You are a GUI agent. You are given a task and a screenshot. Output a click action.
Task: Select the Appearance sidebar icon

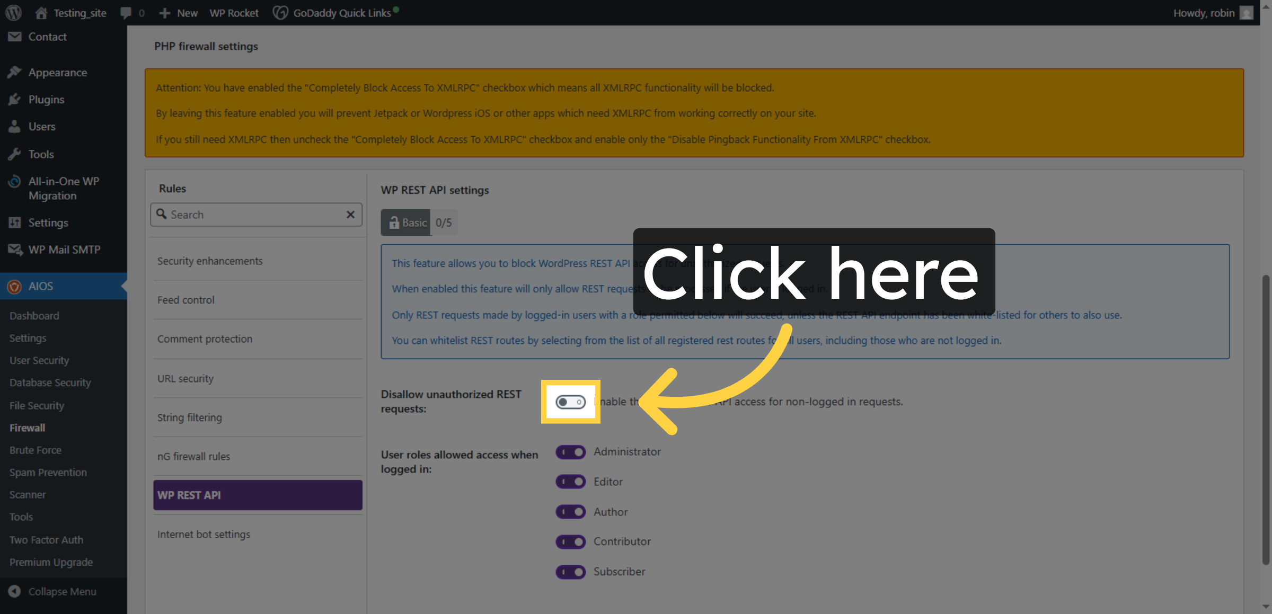coord(15,72)
